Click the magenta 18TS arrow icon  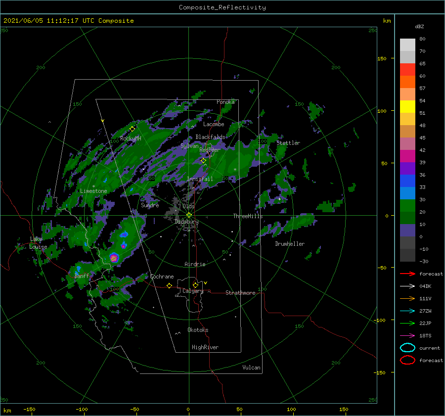[x=407, y=336]
